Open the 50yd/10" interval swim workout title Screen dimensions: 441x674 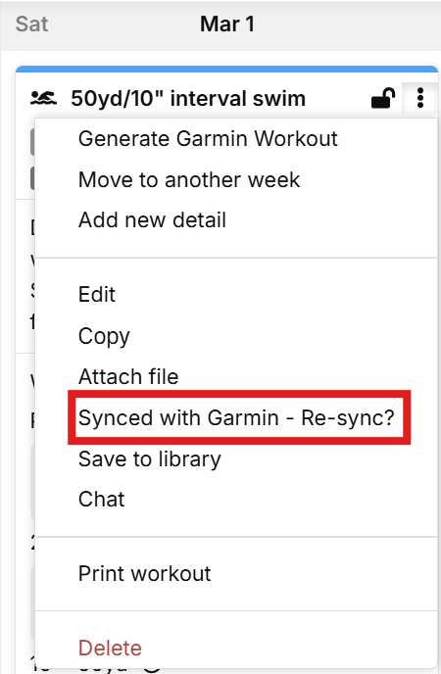188,98
